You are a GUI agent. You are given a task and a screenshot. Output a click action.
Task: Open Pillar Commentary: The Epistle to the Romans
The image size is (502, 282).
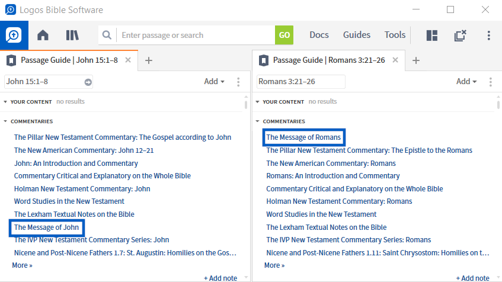pos(369,150)
